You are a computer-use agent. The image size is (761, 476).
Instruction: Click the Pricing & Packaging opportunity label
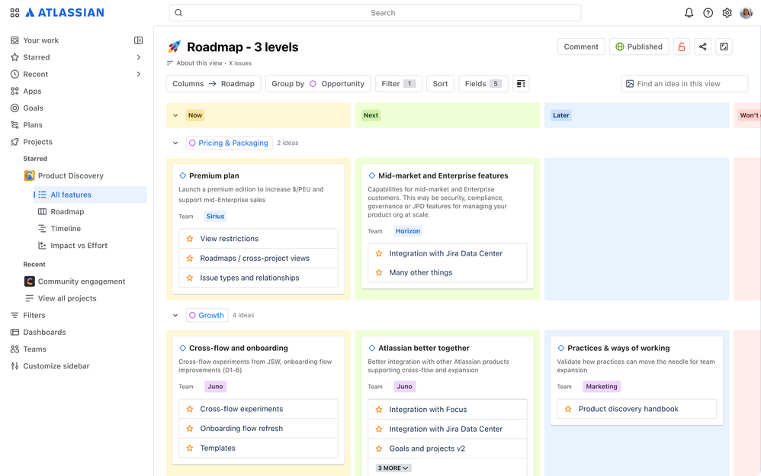point(229,143)
